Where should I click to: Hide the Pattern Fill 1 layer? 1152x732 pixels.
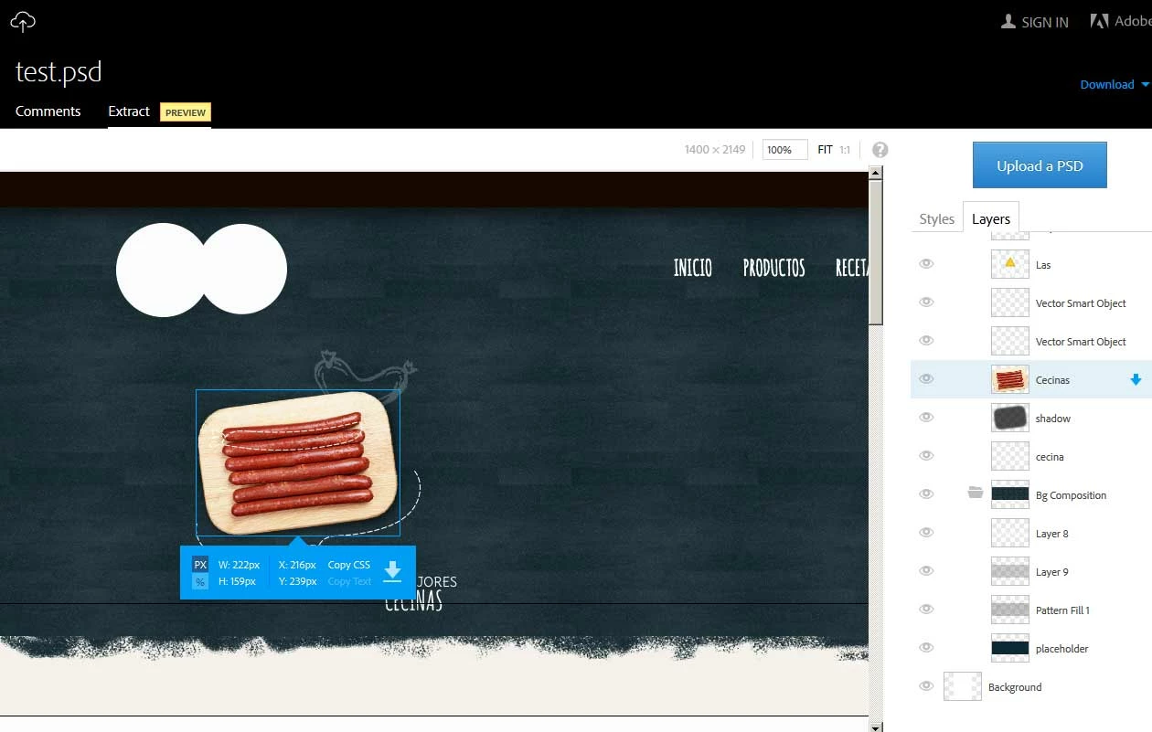(x=926, y=610)
